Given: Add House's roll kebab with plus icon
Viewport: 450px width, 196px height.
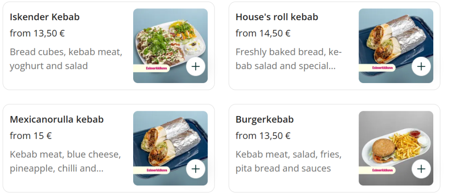Looking at the screenshot, I should (421, 66).
